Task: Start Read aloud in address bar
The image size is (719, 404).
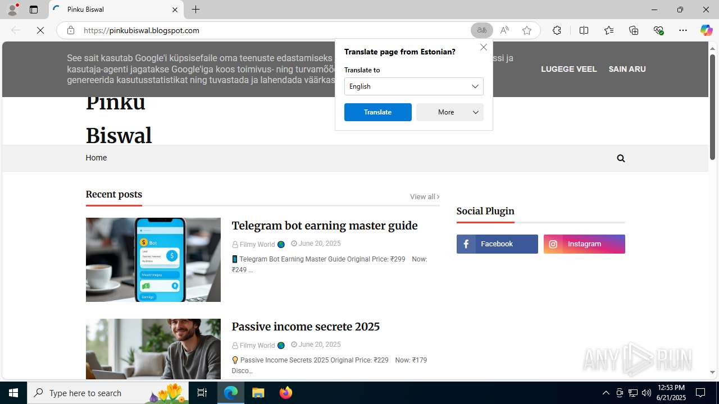Action: 504,30
